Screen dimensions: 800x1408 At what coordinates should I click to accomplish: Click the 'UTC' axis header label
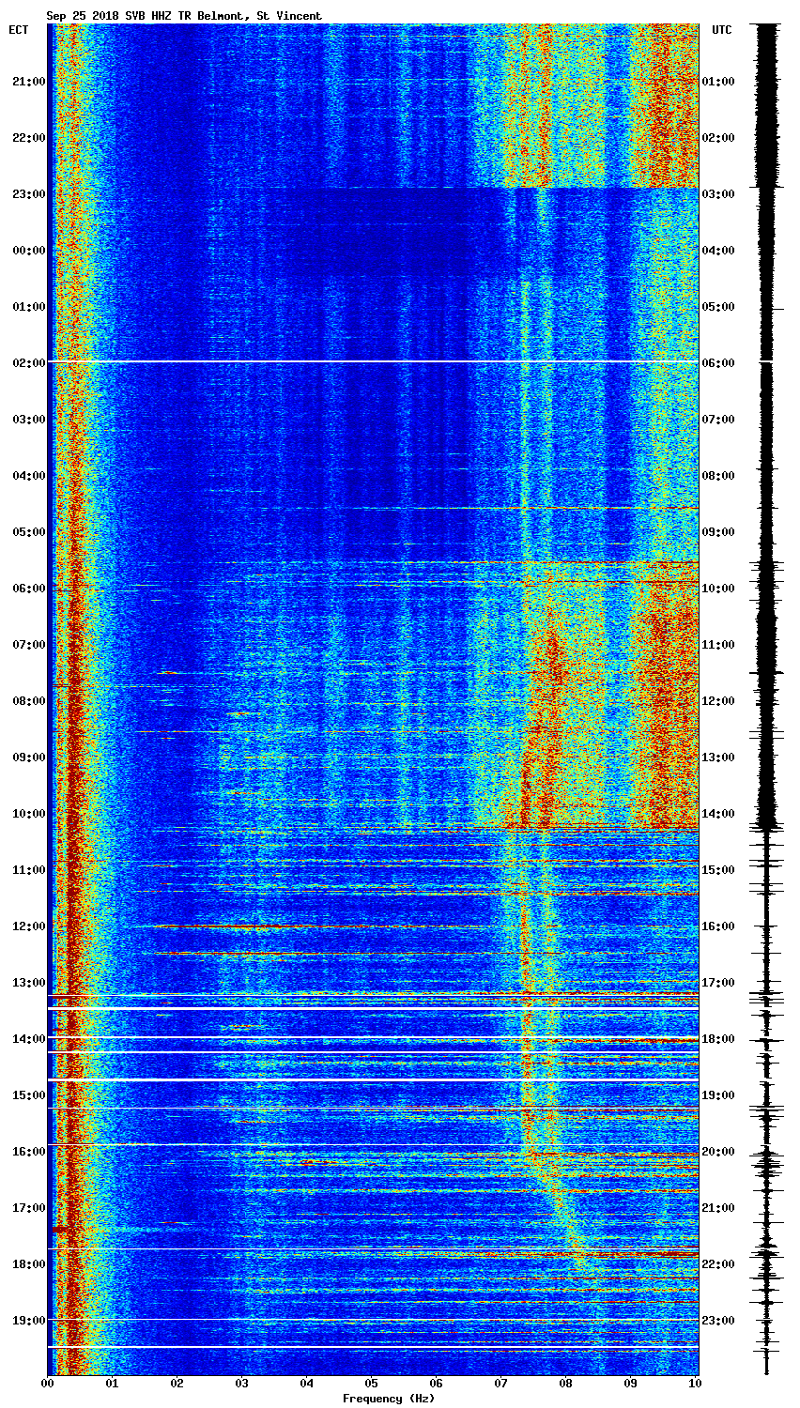[x=721, y=30]
